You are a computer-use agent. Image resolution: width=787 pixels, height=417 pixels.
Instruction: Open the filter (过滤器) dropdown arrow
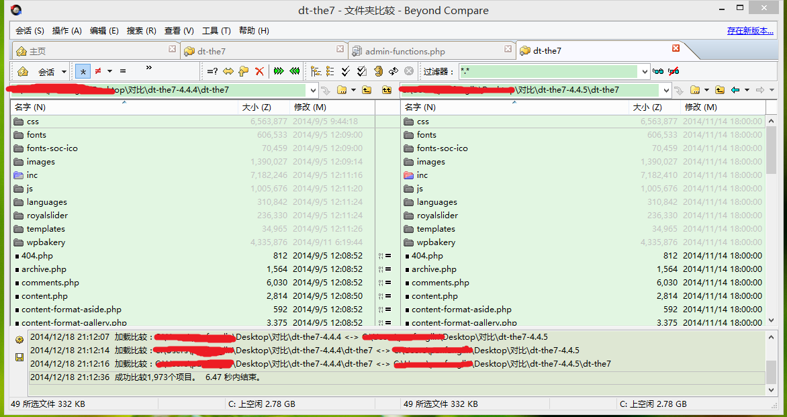click(644, 71)
